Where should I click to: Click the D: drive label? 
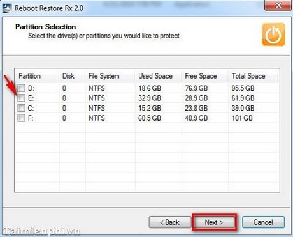point(31,88)
